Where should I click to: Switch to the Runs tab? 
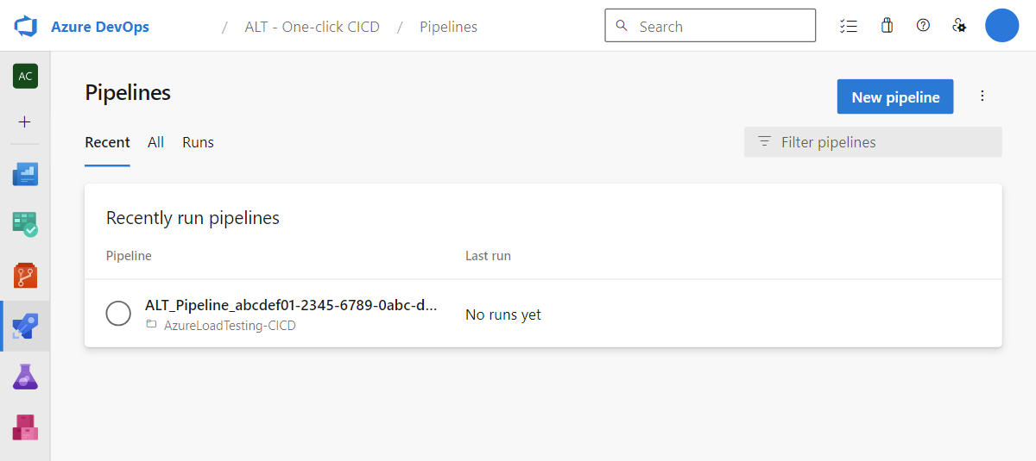click(198, 142)
